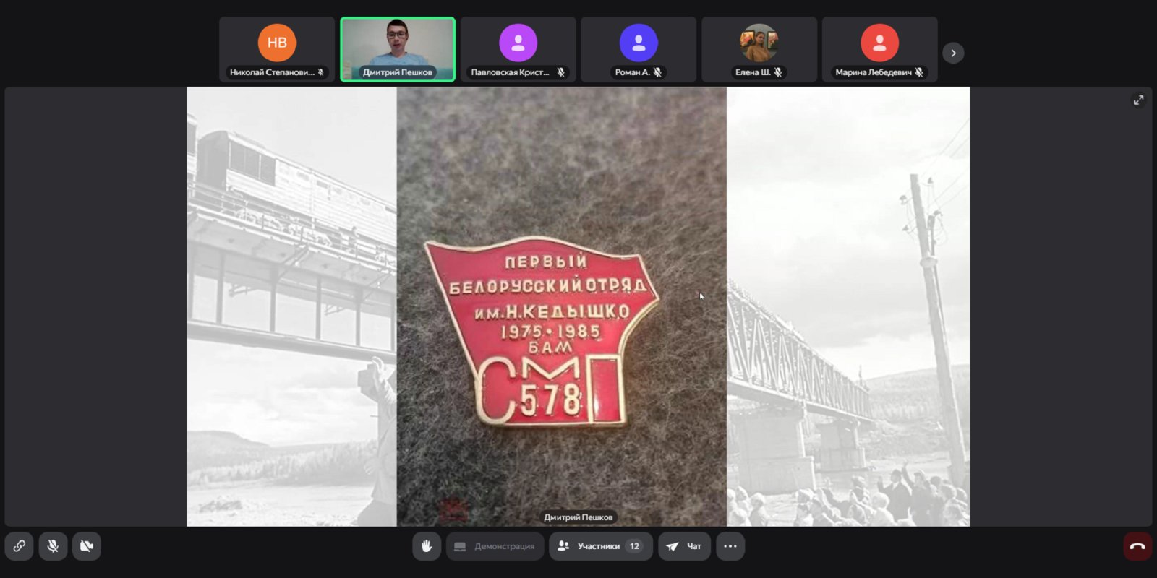This screenshot has width=1157, height=578.
Task: Click the Демонстрация screen share button
Action: [x=495, y=546]
